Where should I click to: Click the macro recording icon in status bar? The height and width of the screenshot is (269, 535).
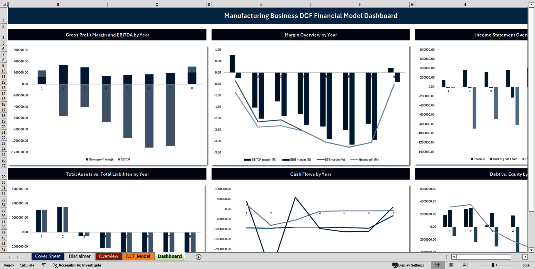44,265
